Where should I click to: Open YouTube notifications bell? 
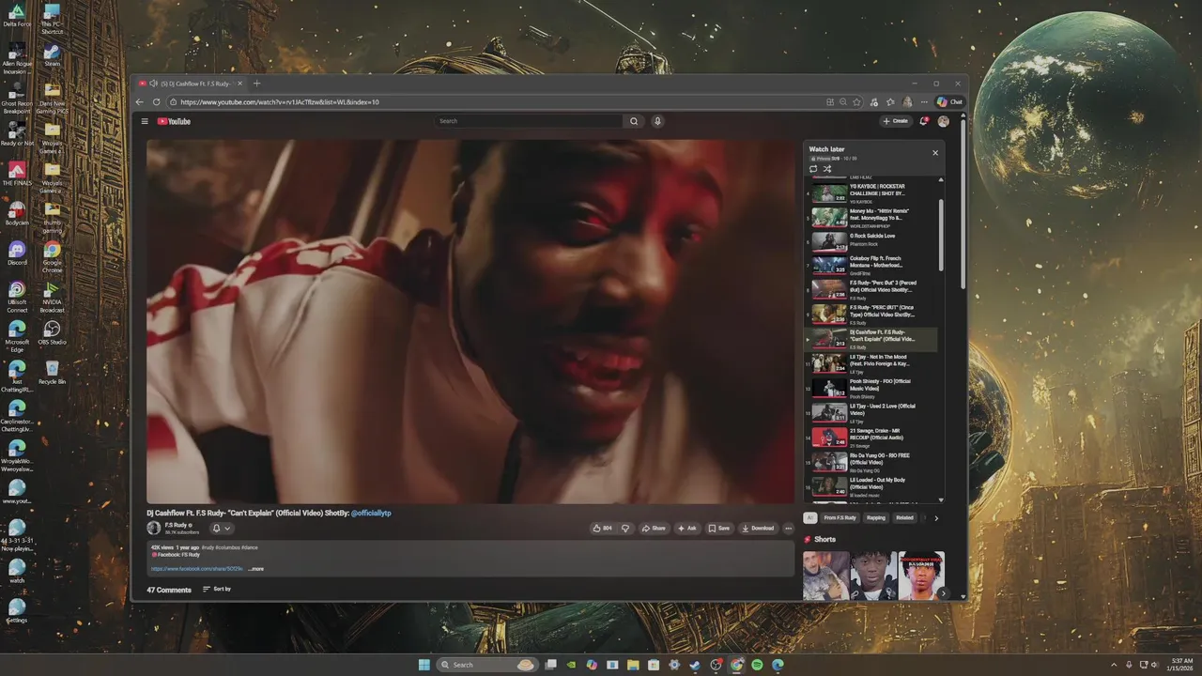pyautogui.click(x=924, y=121)
